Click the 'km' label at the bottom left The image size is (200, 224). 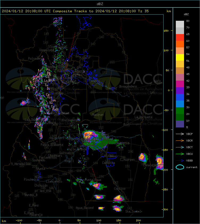(x=4, y=221)
